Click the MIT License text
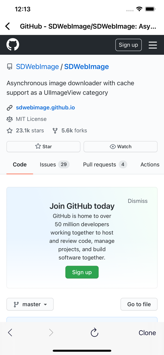Screen dimensions: 164x355 [31, 119]
